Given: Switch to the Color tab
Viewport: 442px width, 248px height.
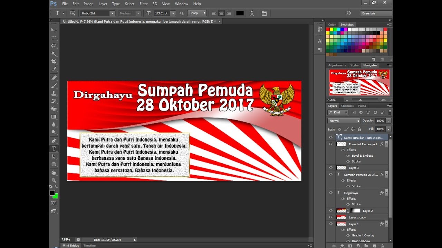Looking at the screenshot, I should tap(332, 25).
